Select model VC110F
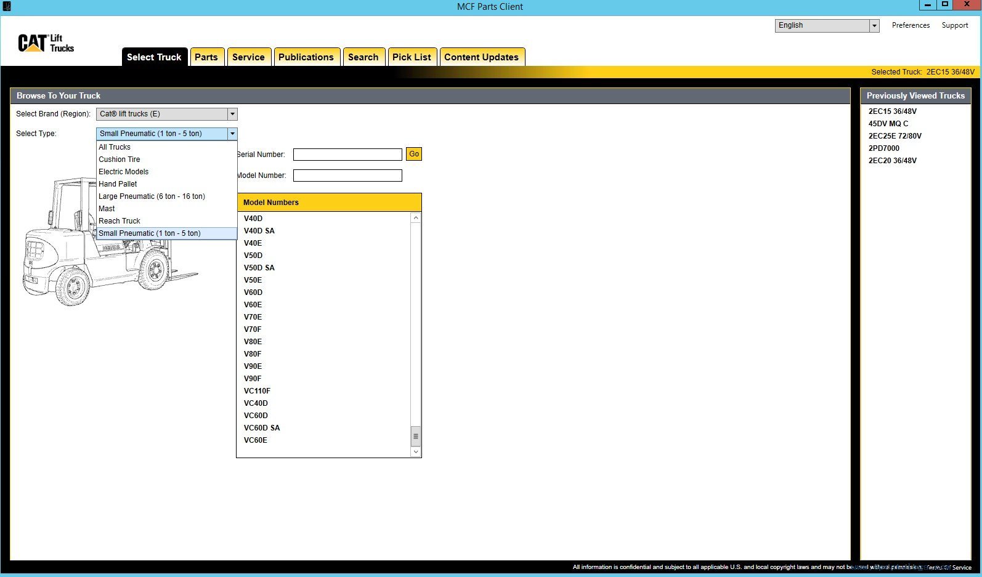Viewport: 982px width, 577px height. [x=257, y=391]
